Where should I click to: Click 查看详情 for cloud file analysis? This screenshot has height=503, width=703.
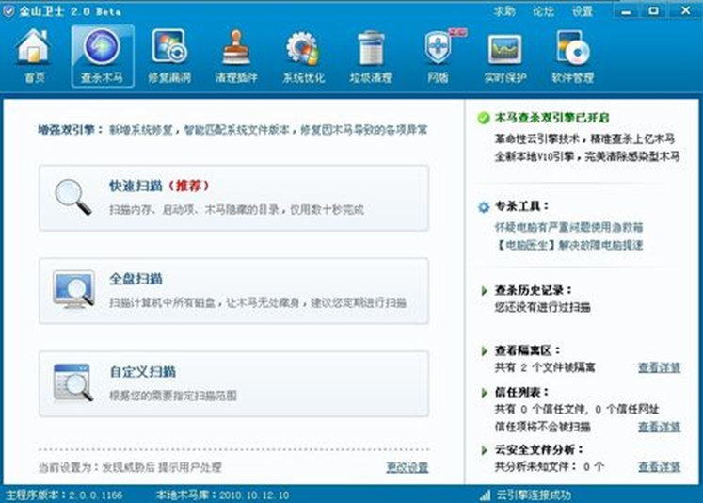[659, 467]
